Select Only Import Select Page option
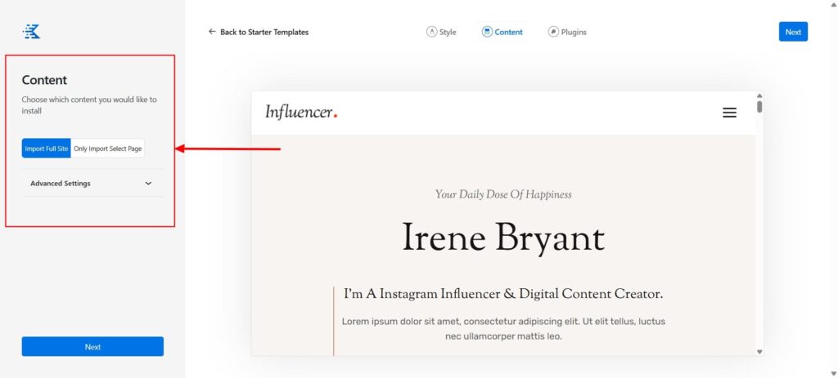This screenshot has width=838, height=378. click(108, 149)
